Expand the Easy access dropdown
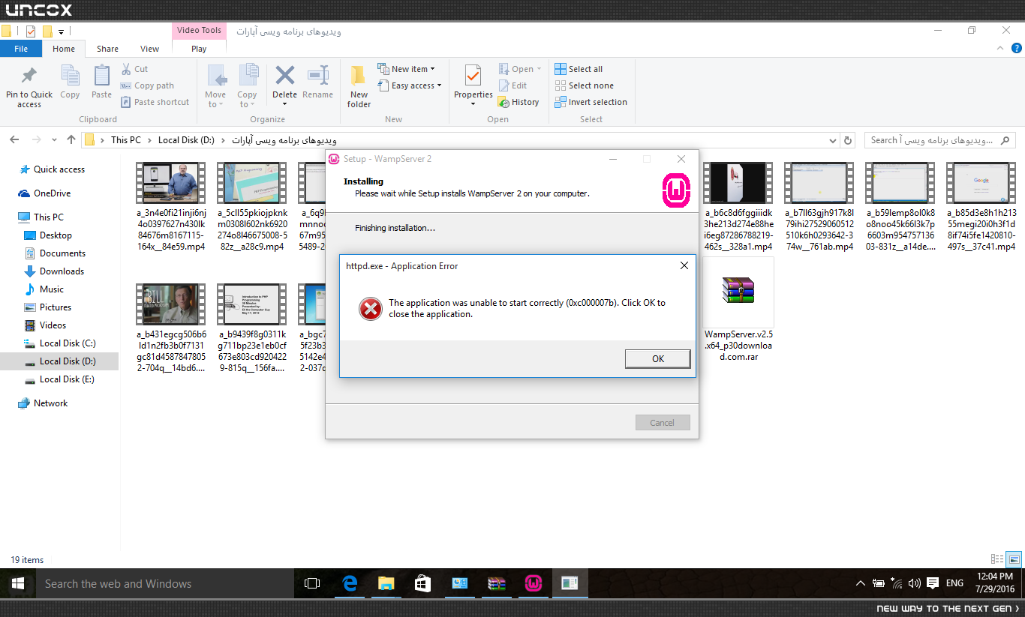 click(x=409, y=85)
